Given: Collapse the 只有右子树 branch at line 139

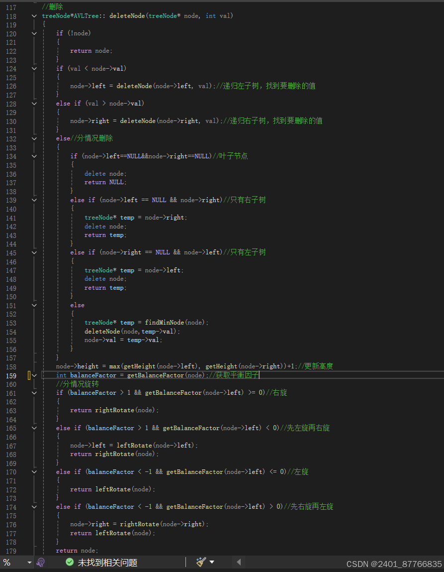Looking at the screenshot, I should pyautogui.click(x=33, y=200).
